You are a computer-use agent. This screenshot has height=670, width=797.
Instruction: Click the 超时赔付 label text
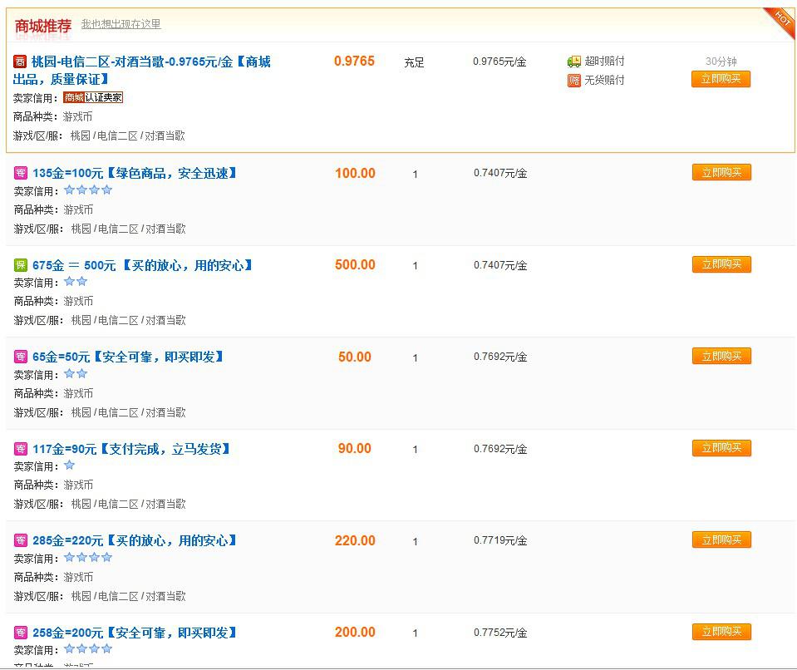pyautogui.click(x=604, y=62)
